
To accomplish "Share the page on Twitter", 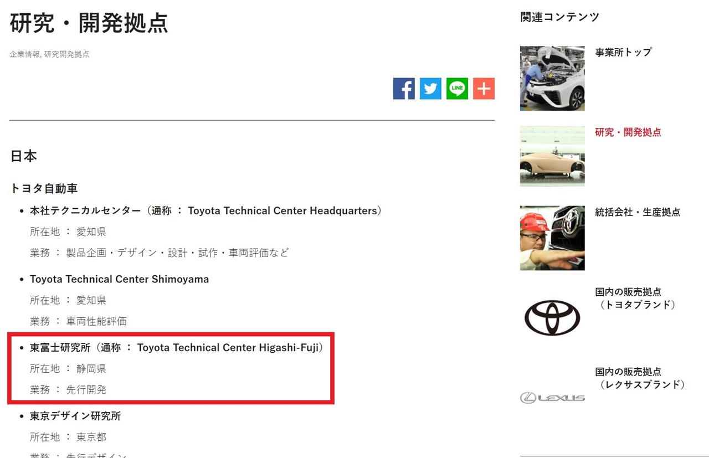I will tap(430, 89).
